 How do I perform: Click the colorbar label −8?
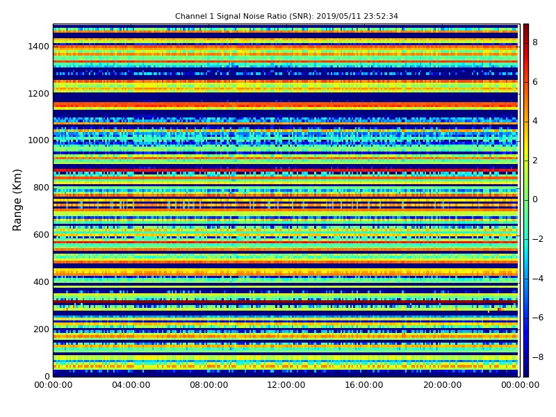pos(538,357)
